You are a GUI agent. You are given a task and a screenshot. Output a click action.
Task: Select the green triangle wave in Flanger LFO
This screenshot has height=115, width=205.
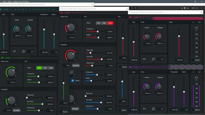pos(39,68)
